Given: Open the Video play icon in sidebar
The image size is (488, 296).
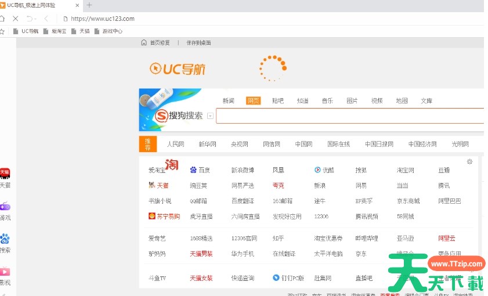Looking at the screenshot, I should tap(5, 271).
